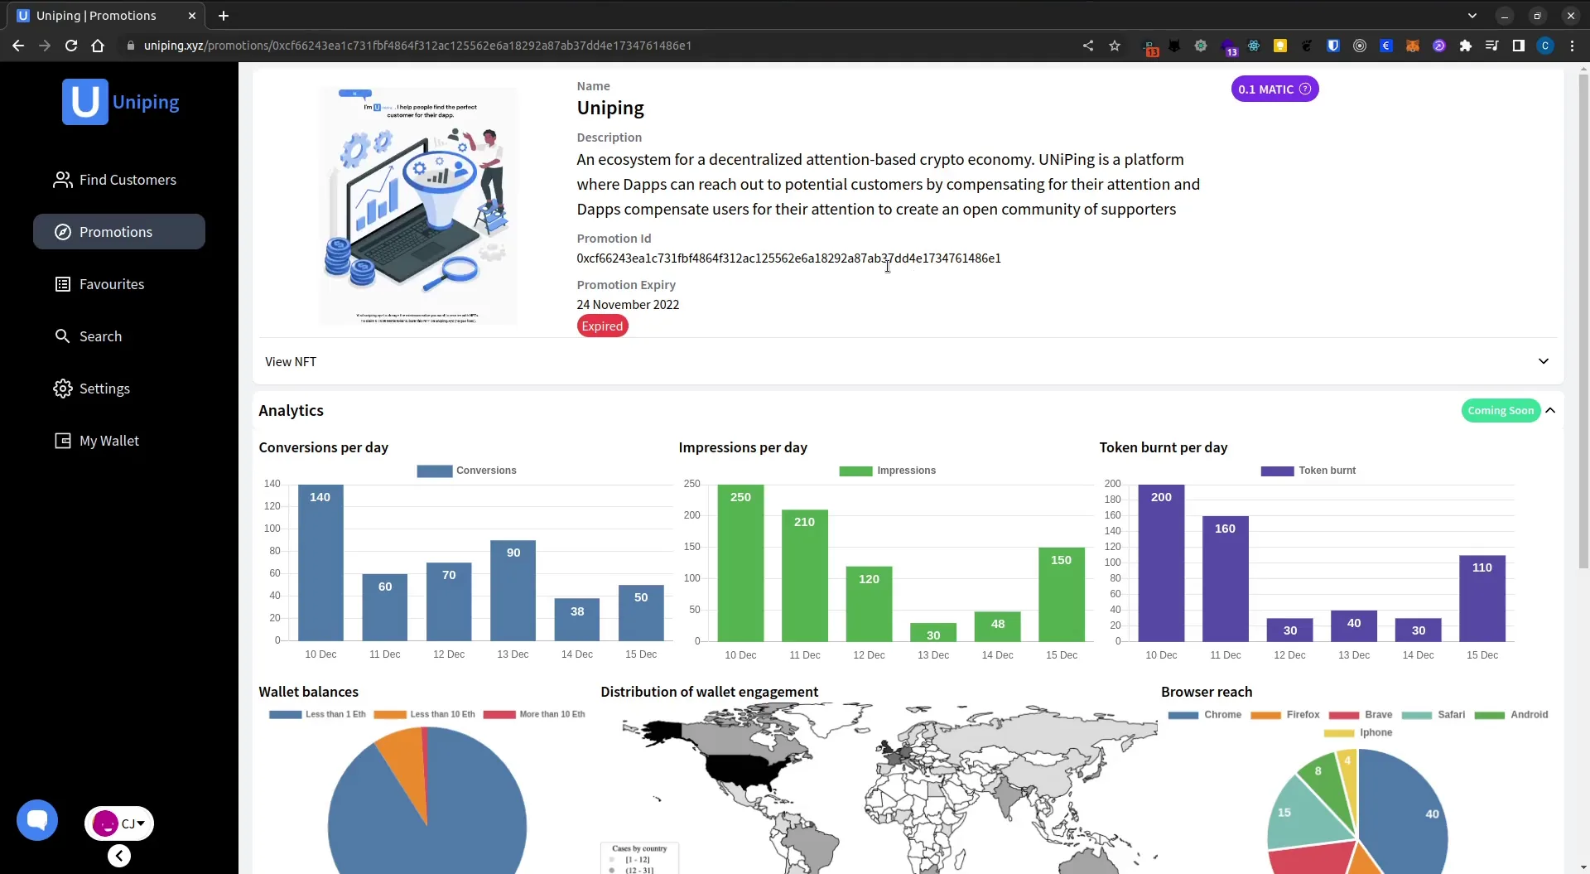Toggle Less than 10 Eth legend
The height and width of the screenshot is (874, 1590).
[x=424, y=714]
